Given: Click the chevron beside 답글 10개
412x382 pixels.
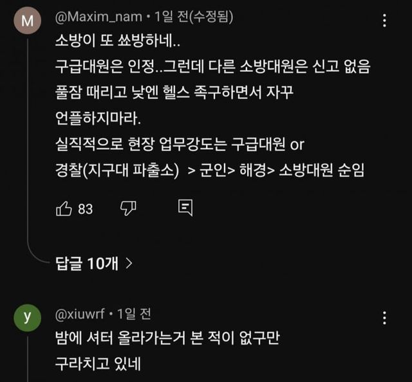Looking at the screenshot, I should coord(129,263).
